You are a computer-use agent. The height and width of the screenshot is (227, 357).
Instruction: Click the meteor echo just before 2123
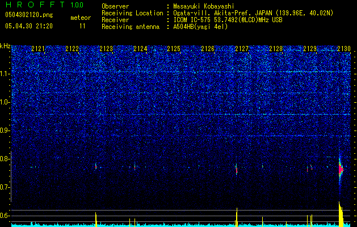96,166
